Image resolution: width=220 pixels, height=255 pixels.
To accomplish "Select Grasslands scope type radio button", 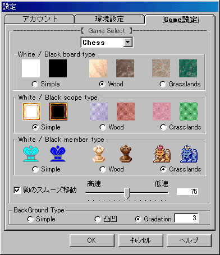I will tap(163, 127).
